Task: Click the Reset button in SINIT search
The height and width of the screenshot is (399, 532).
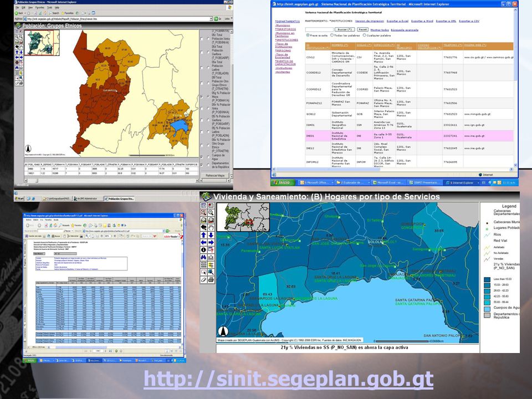Action: (362, 30)
